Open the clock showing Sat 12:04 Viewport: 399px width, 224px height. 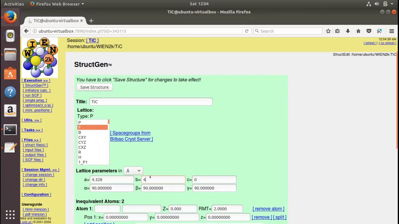click(199, 4)
